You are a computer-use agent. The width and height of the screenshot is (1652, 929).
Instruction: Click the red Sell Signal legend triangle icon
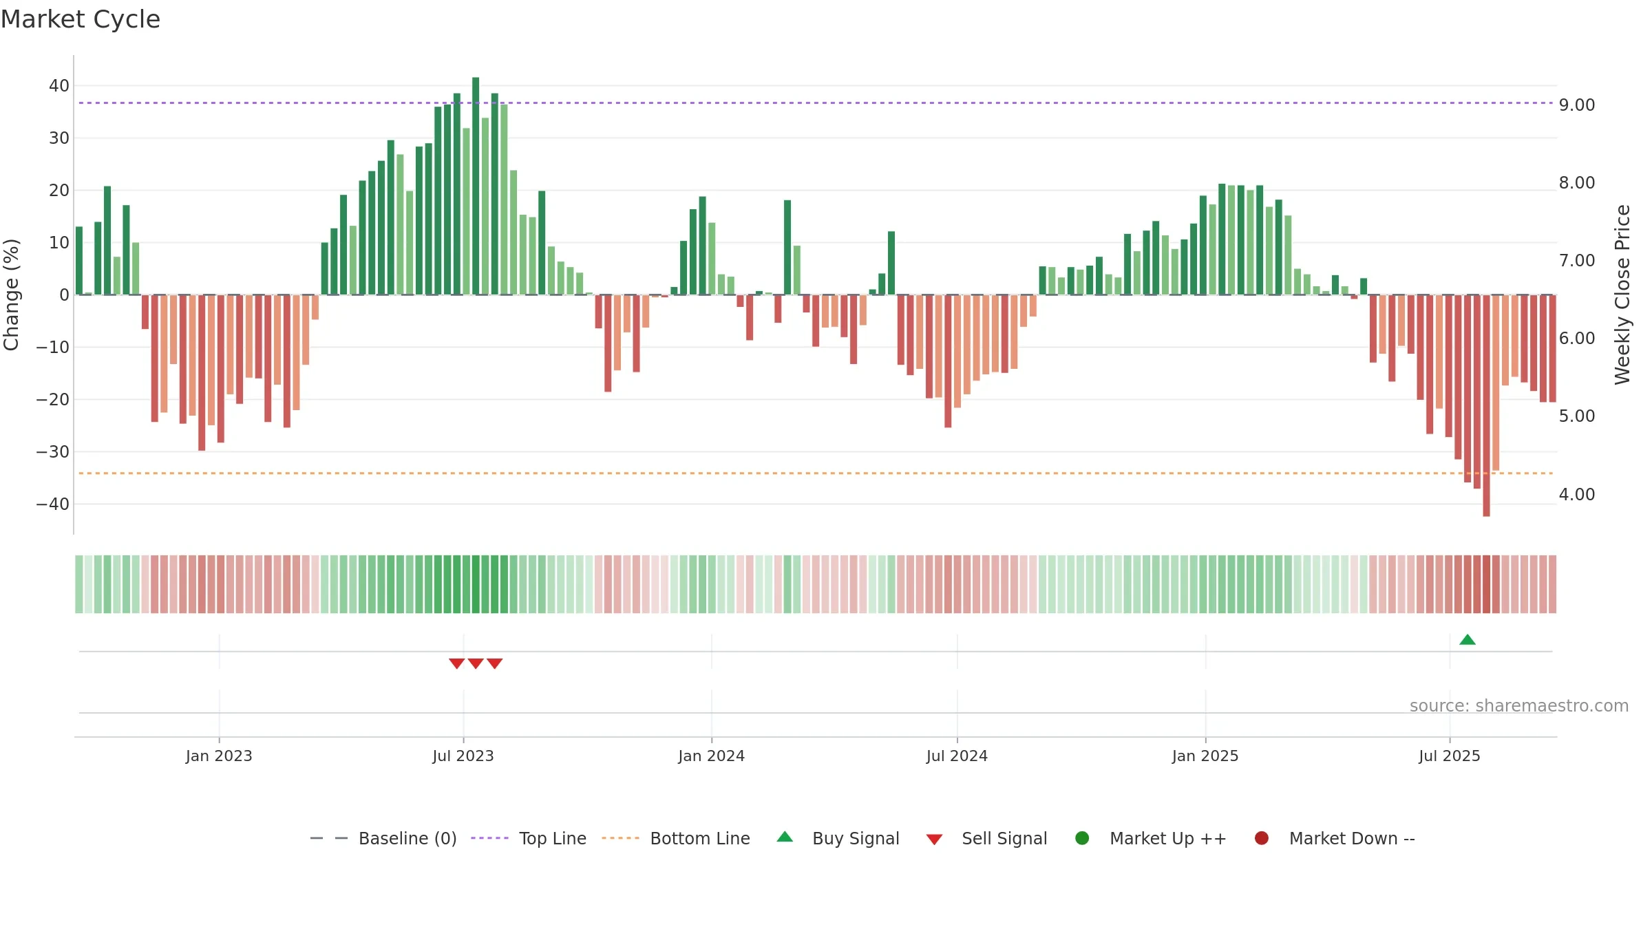pyautogui.click(x=934, y=840)
